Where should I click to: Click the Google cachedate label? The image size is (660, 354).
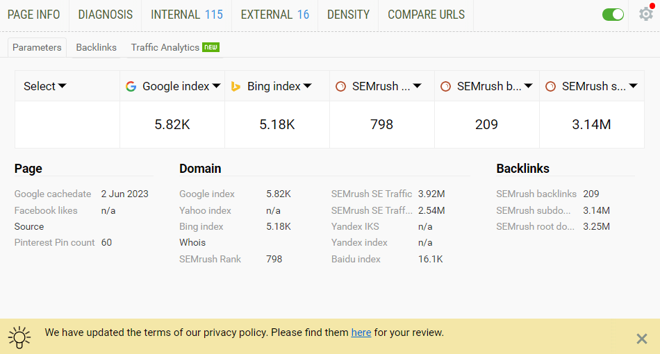[53, 194]
